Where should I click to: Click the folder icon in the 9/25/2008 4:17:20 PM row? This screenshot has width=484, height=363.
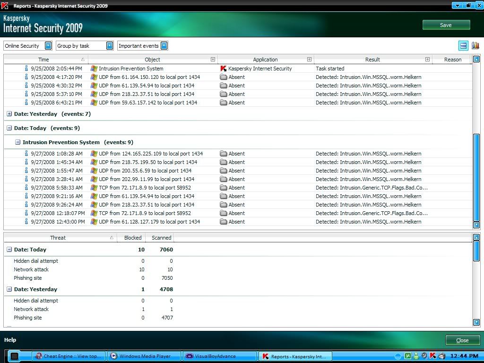[x=224, y=77]
